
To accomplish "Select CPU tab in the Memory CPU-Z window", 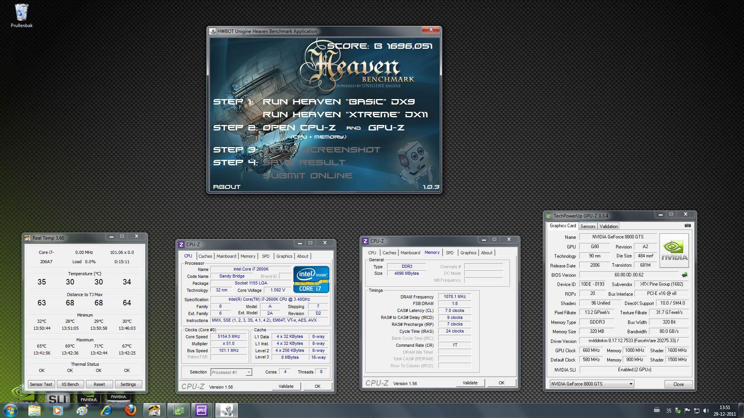I will point(372,253).
